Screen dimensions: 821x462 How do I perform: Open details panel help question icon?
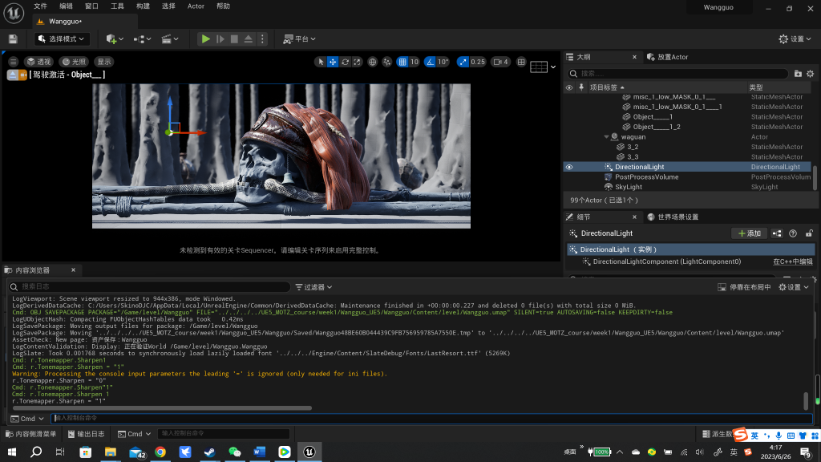point(793,233)
